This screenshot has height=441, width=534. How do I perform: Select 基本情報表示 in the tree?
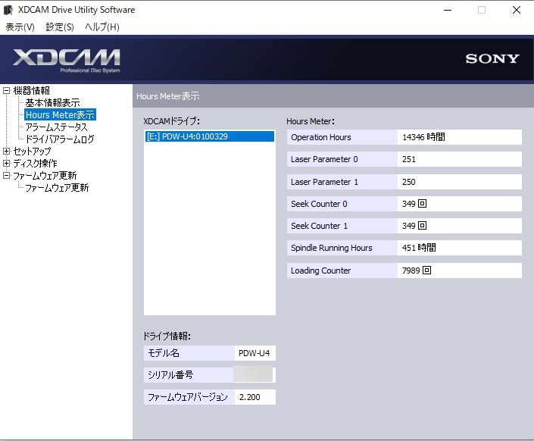click(x=52, y=103)
